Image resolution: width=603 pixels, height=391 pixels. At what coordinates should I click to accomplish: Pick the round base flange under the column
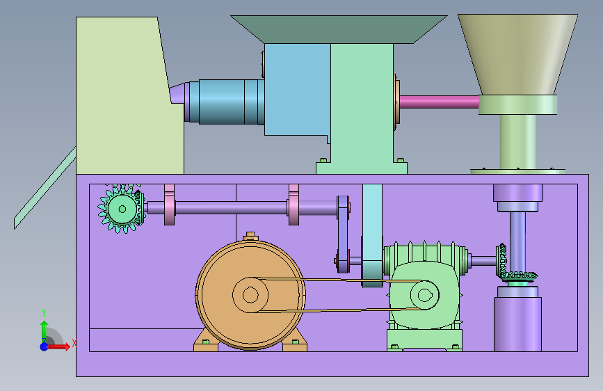coord(517,171)
